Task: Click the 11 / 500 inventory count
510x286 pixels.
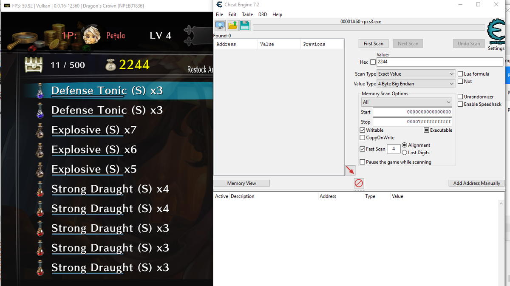Action: (x=68, y=65)
